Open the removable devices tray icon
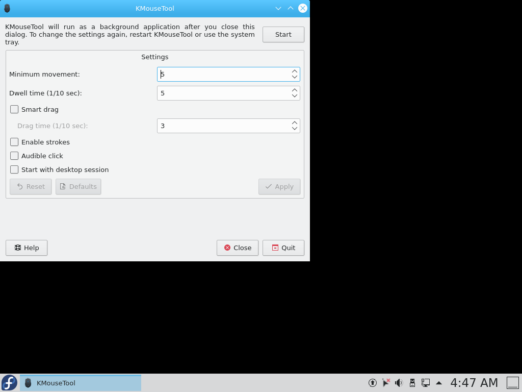 pyautogui.click(x=412, y=383)
